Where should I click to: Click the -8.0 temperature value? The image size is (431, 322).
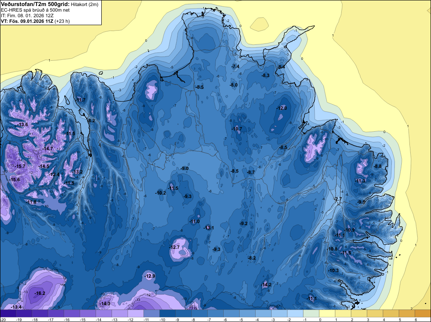pyautogui.click(x=234, y=85)
